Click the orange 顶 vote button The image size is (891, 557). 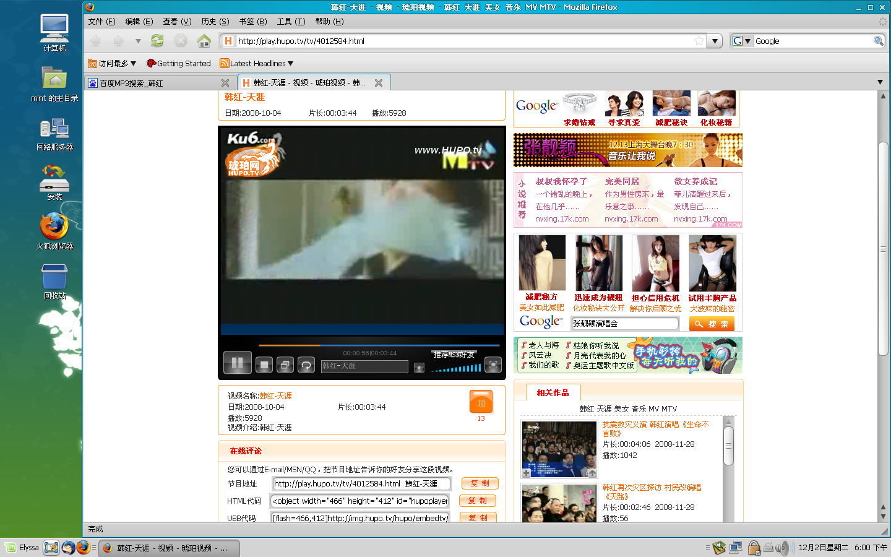pyautogui.click(x=481, y=402)
